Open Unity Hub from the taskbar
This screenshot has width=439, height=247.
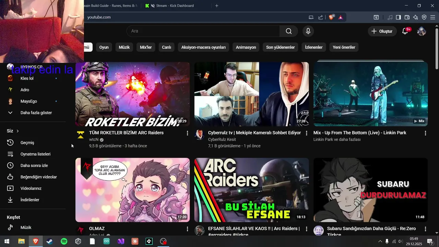coord(78,241)
